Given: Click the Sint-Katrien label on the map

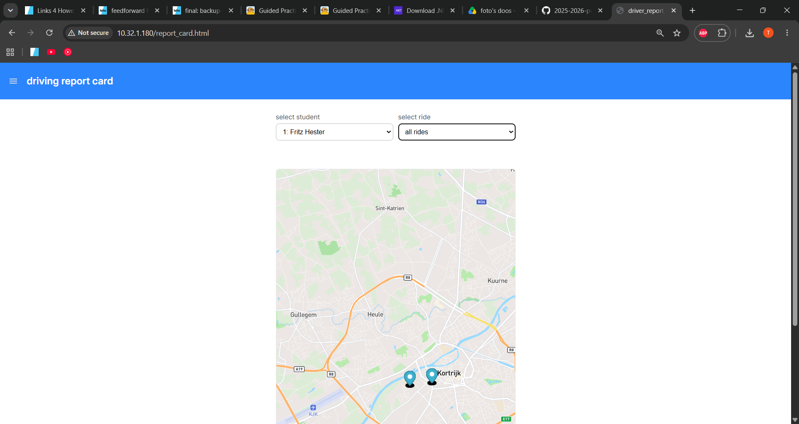Looking at the screenshot, I should tap(390, 208).
